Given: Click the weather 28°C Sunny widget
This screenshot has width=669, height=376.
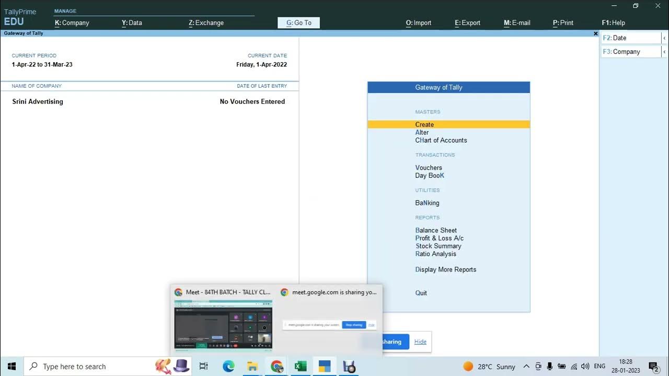Looking at the screenshot, I should (x=489, y=367).
